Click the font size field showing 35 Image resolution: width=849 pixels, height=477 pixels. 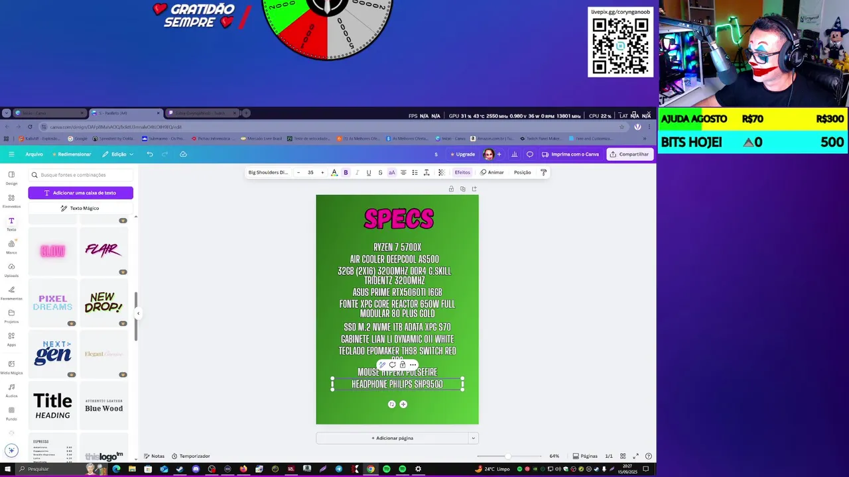click(310, 172)
